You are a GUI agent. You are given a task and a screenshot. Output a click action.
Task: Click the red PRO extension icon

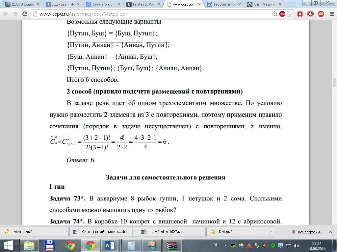282,14
